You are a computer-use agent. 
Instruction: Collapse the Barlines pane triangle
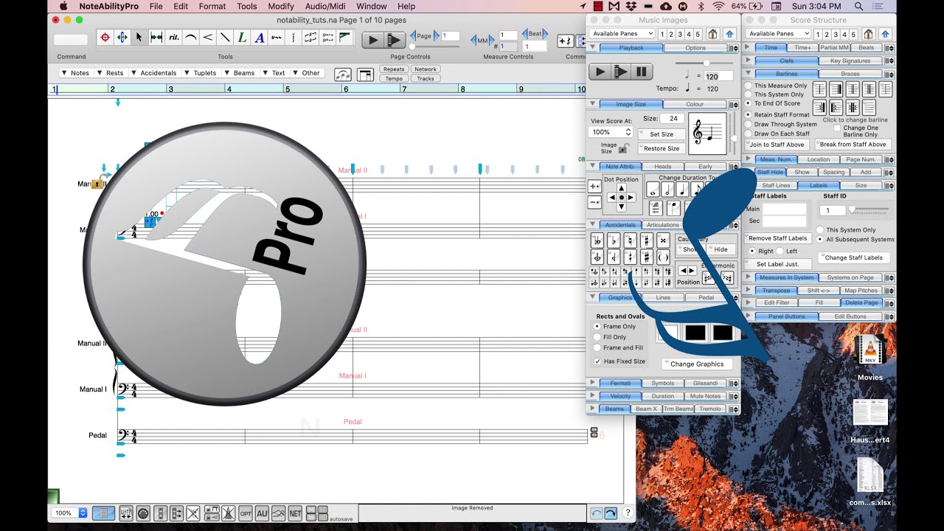point(748,74)
